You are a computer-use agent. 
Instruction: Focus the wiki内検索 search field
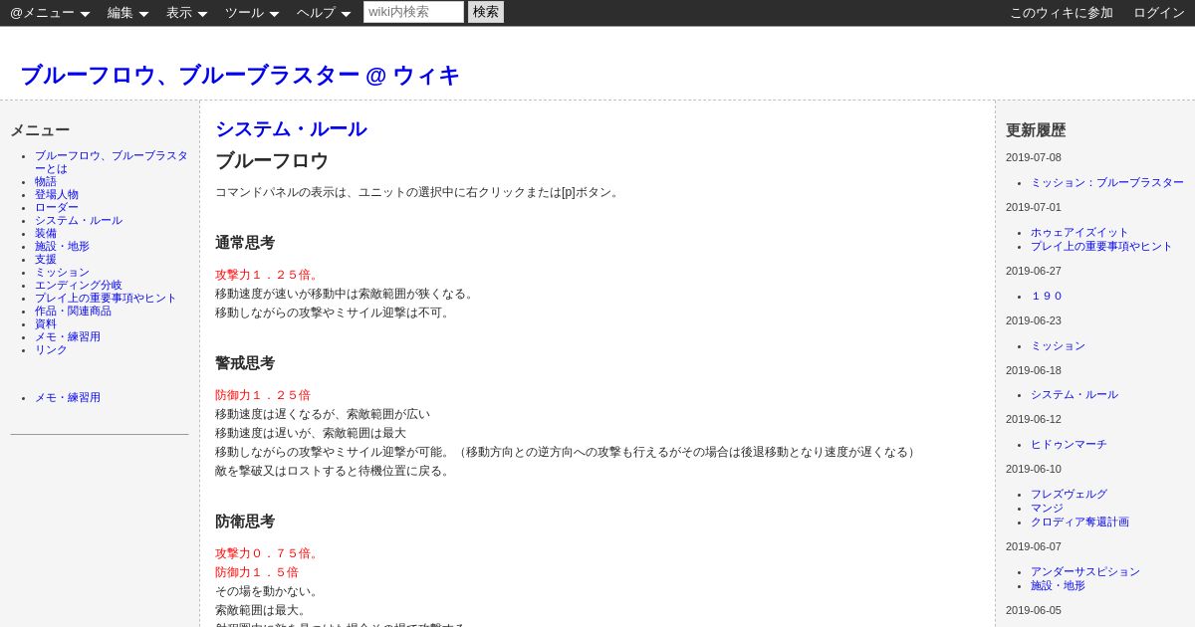pyautogui.click(x=413, y=12)
